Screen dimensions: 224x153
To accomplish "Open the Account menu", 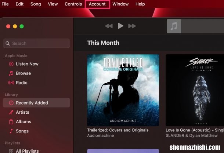I will [x=97, y=4].
